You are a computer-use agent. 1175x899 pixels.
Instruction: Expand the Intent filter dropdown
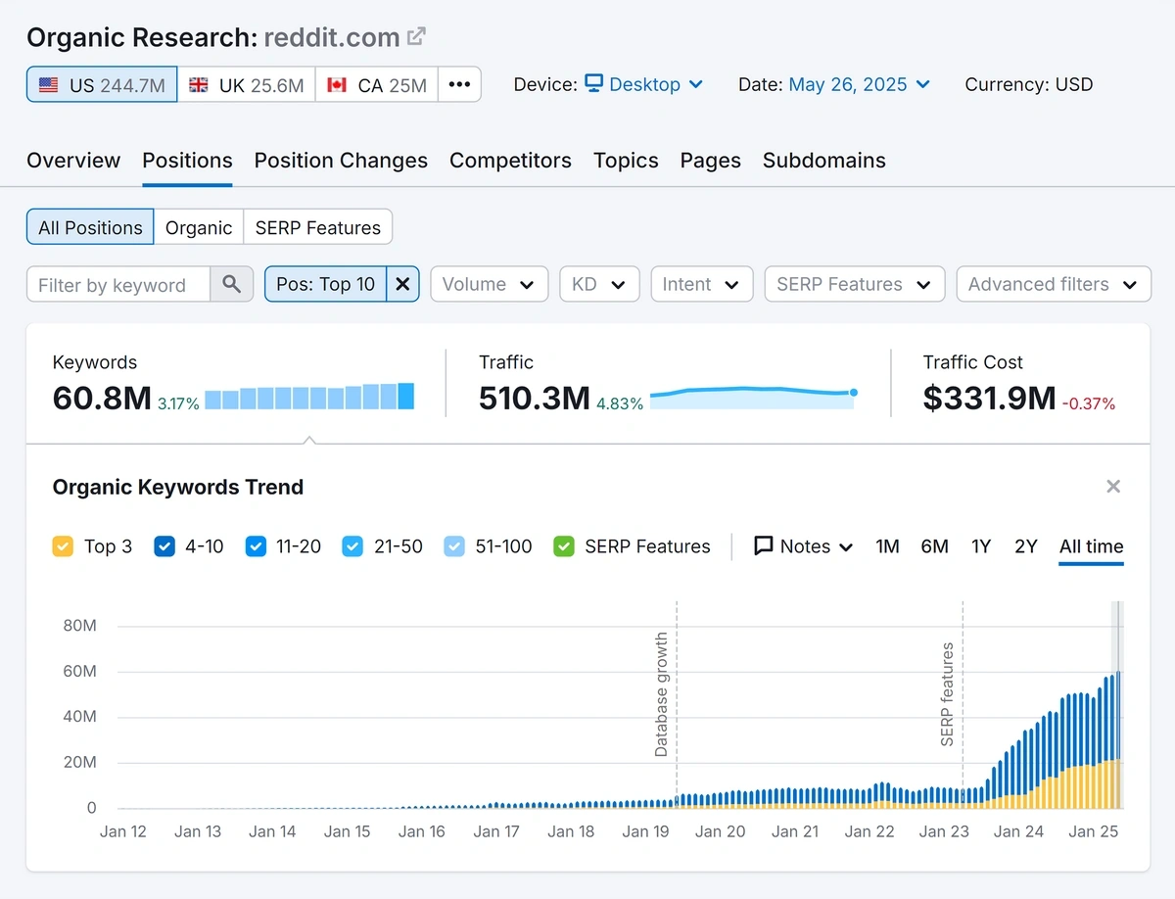coord(701,284)
